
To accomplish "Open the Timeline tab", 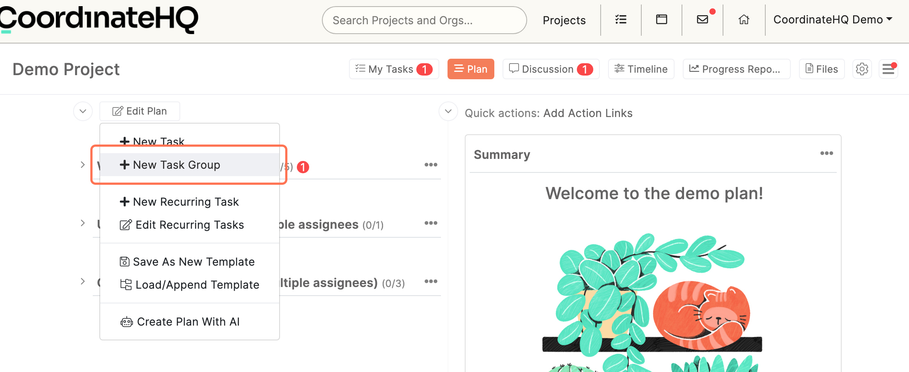I will click(x=641, y=69).
